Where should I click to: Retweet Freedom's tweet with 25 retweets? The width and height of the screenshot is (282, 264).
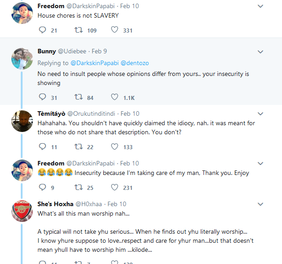pyautogui.click(x=78, y=187)
